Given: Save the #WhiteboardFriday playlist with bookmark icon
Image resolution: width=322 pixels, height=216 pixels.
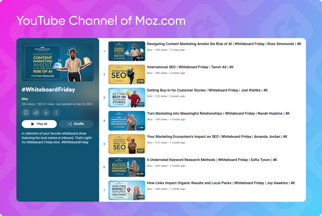Looking at the screenshot, I should click(26, 113).
